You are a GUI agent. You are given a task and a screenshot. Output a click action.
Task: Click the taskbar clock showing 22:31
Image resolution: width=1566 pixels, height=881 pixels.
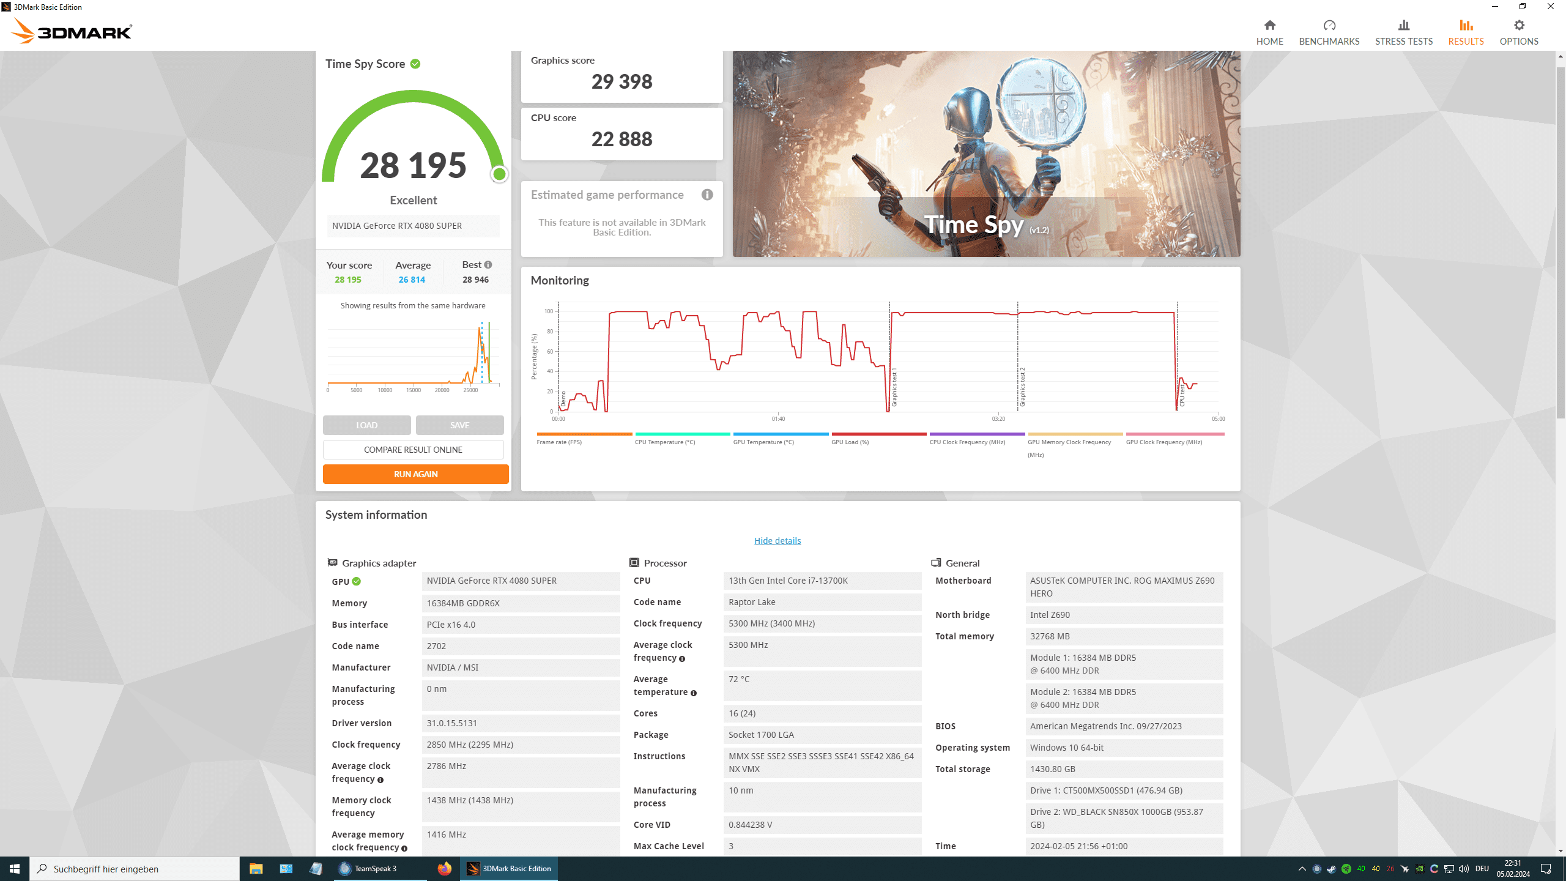pos(1513,869)
